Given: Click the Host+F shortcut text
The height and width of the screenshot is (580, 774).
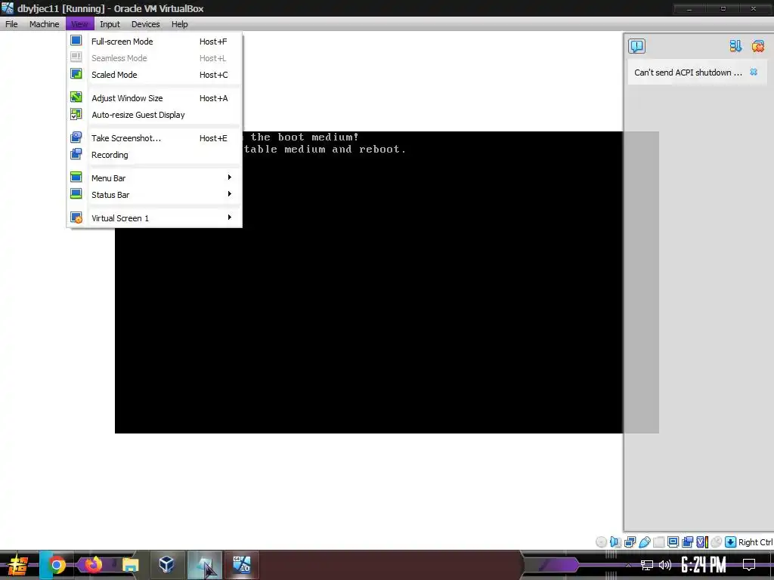Looking at the screenshot, I should pyautogui.click(x=213, y=42).
